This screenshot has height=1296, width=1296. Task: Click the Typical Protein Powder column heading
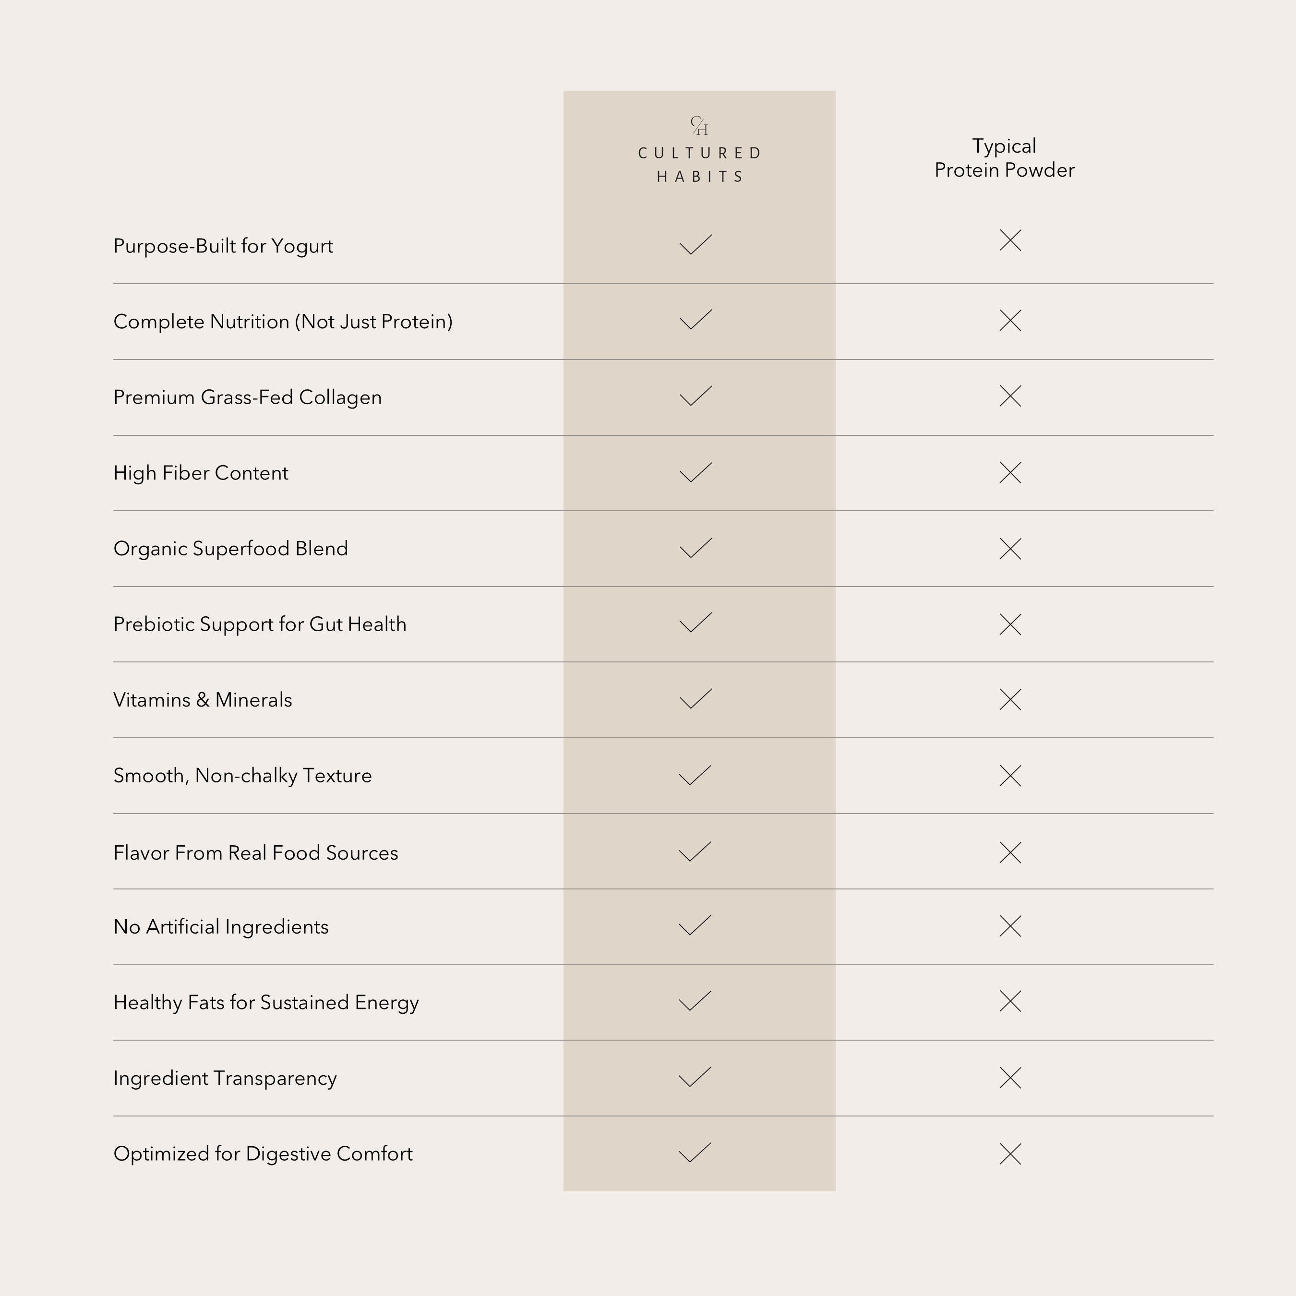[1004, 158]
